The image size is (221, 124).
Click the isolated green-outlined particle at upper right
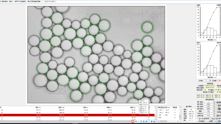click(147, 27)
